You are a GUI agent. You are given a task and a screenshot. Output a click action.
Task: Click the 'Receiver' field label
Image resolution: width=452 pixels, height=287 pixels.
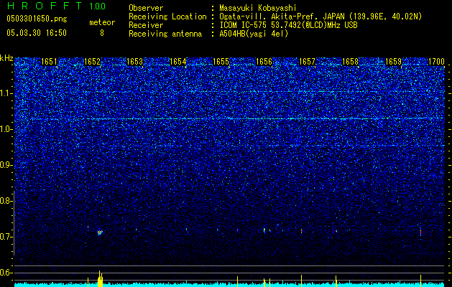(146, 25)
